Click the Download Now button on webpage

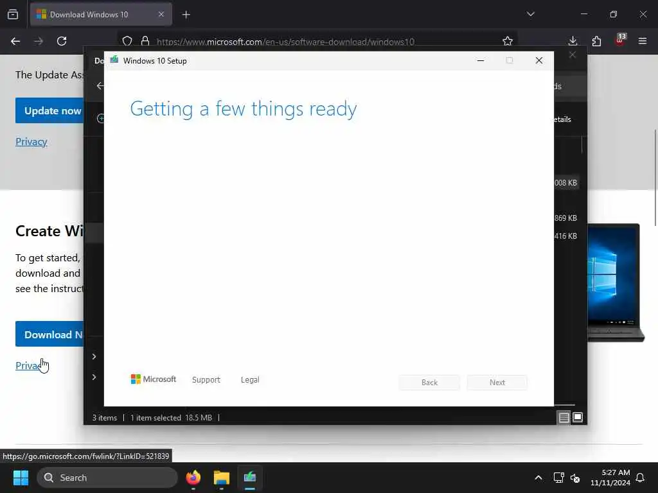(x=49, y=334)
